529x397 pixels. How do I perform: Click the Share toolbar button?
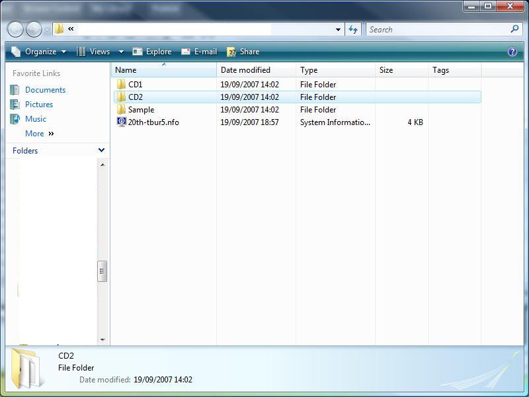tap(243, 52)
